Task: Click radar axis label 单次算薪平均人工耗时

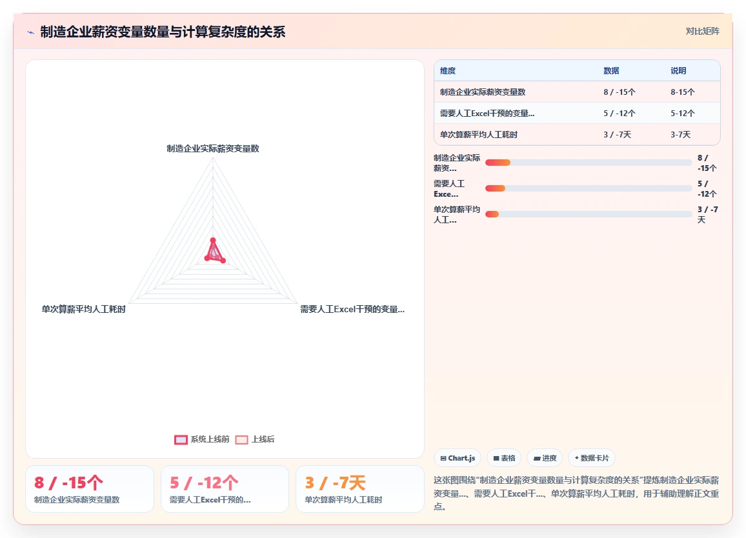Action: (x=84, y=309)
